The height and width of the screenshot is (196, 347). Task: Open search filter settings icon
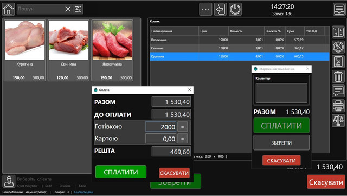[78, 9]
